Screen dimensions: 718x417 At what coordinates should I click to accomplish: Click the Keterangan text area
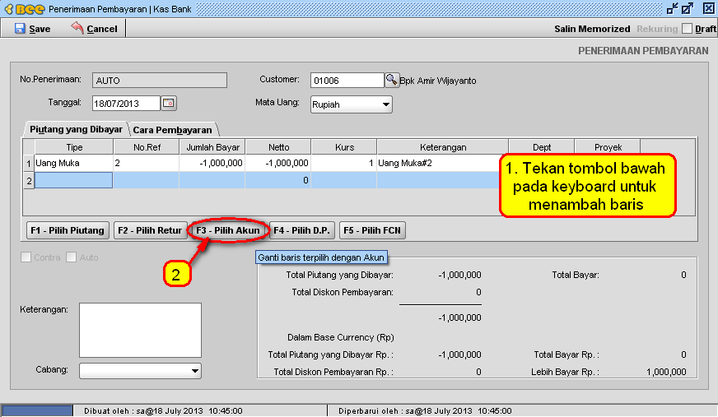[x=140, y=330]
